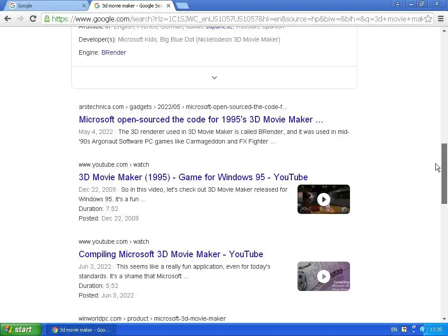Click 'Posted: Jun 3, 2022' text

[x=106, y=295]
